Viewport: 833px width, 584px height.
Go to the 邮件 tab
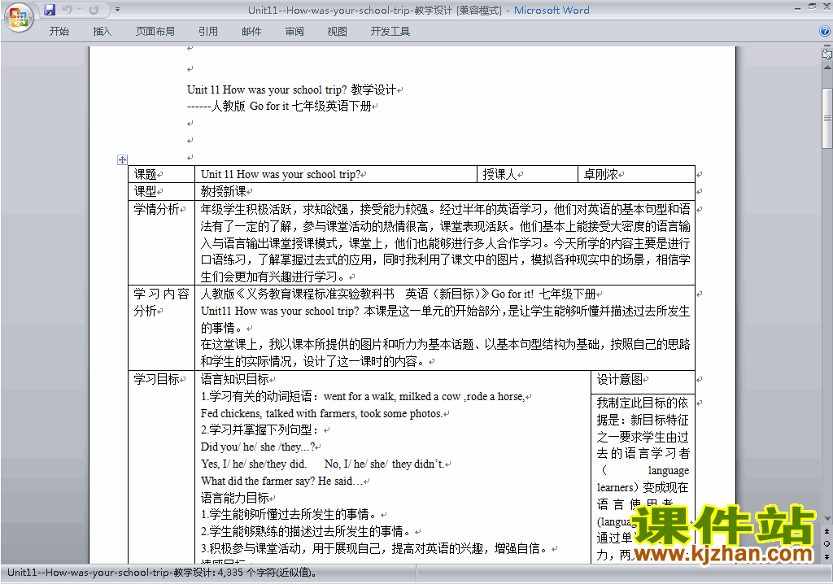click(x=251, y=32)
